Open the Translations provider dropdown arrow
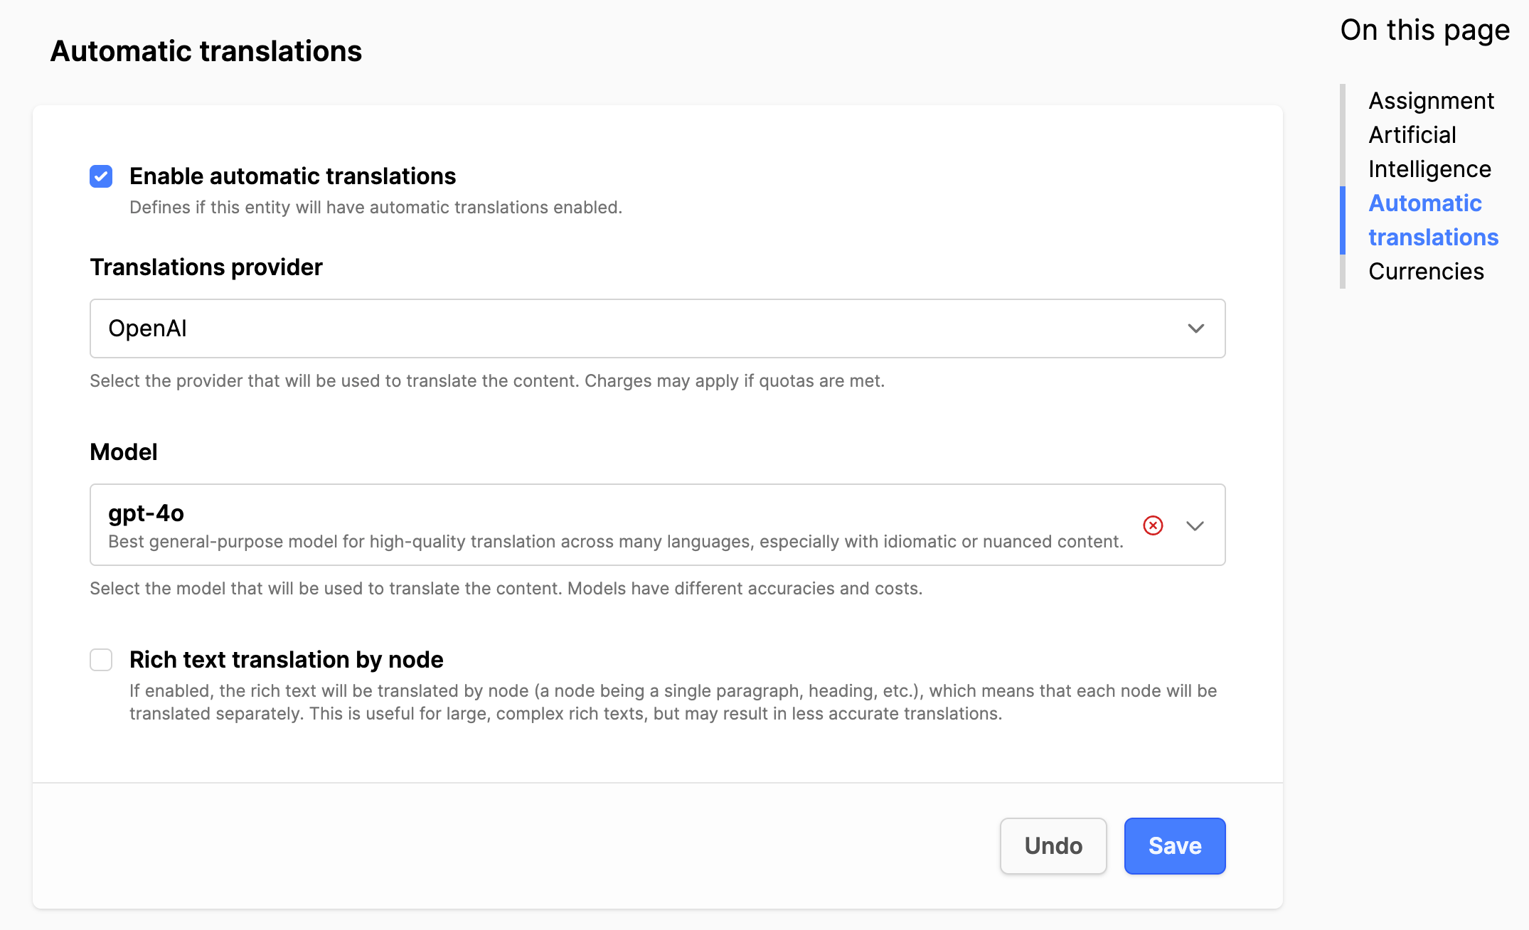The height and width of the screenshot is (930, 1529). (x=1195, y=328)
